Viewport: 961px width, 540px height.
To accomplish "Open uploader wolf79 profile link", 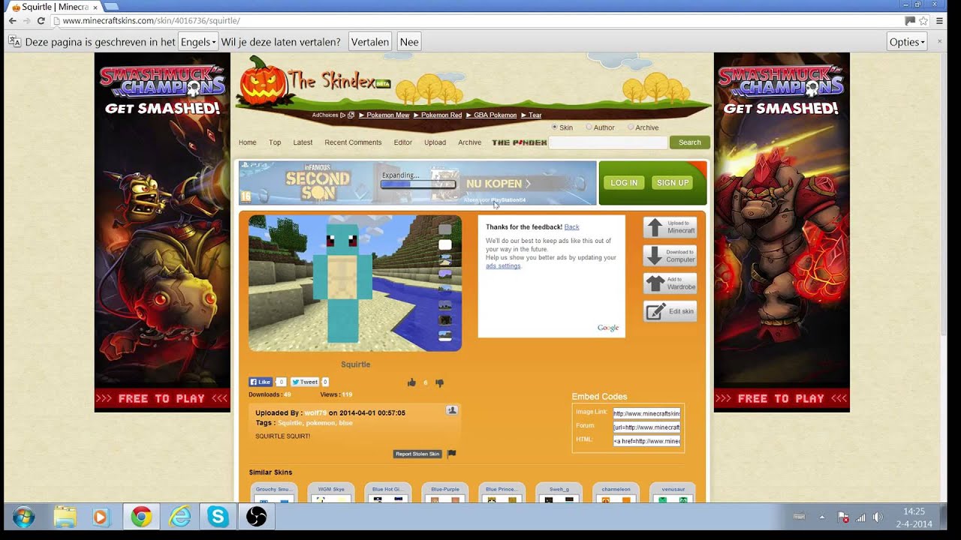I will pos(316,413).
